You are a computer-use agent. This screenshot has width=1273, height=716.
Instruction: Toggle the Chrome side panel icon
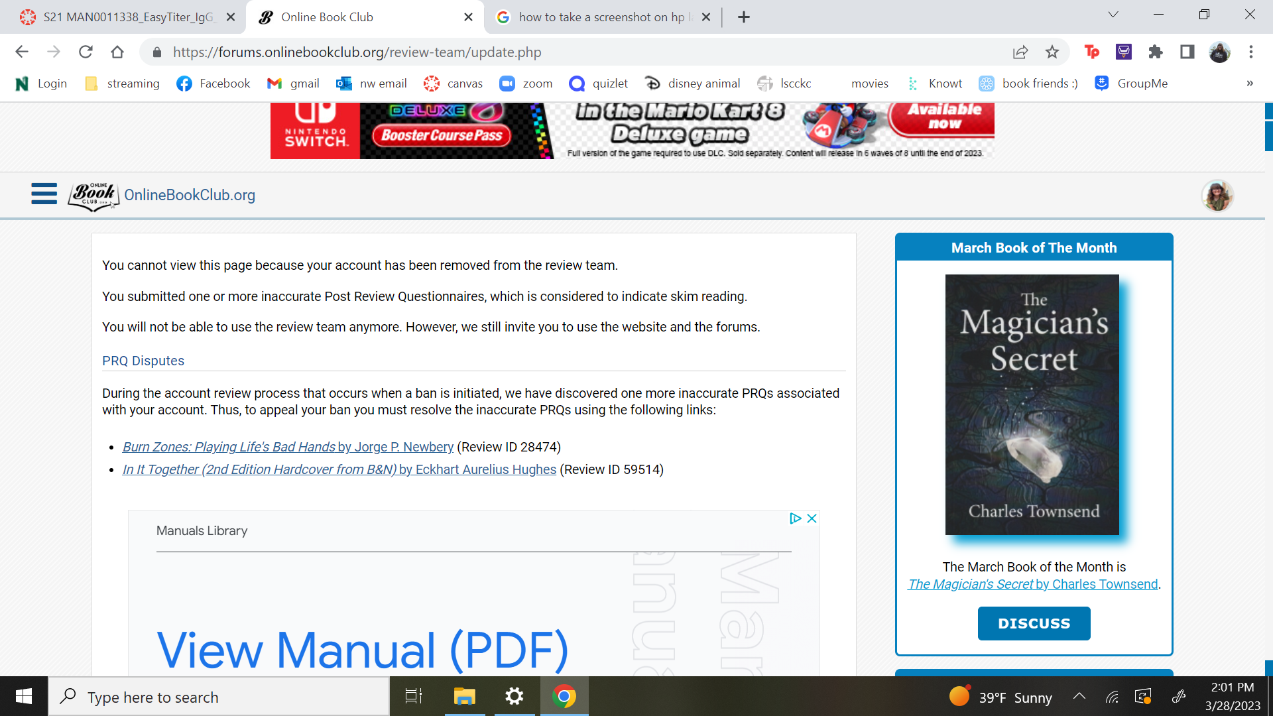click(x=1187, y=52)
